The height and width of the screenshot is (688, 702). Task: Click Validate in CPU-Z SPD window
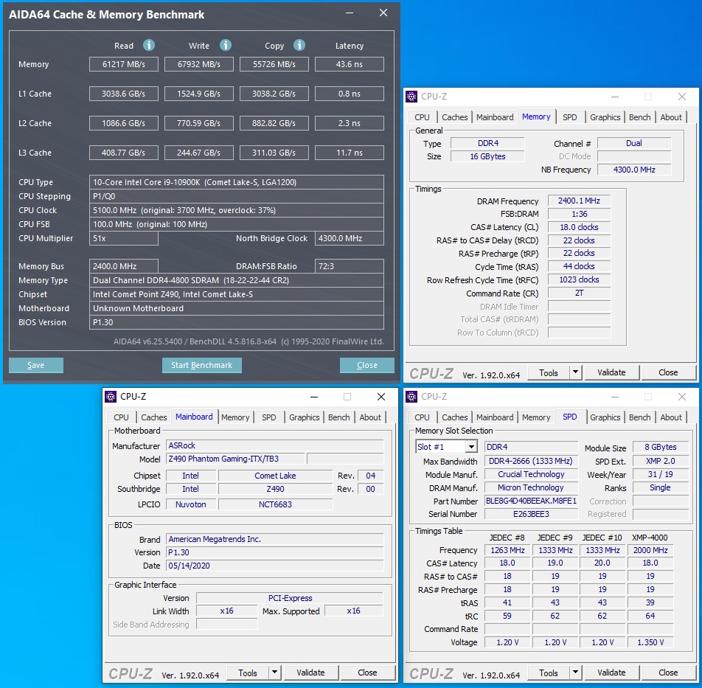[611, 673]
